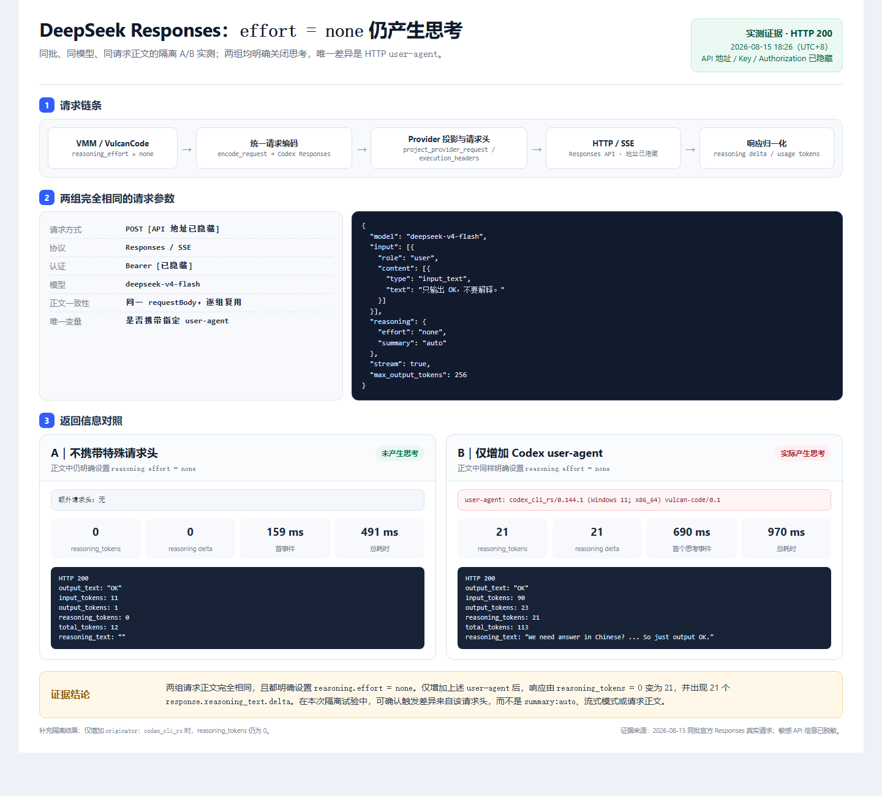The image size is (882, 796).
Task: Click the reasoning_text line "We need answer in Chinese?"
Action: (x=589, y=637)
